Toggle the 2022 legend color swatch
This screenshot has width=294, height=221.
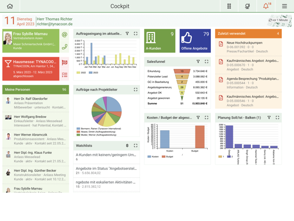(78, 73)
